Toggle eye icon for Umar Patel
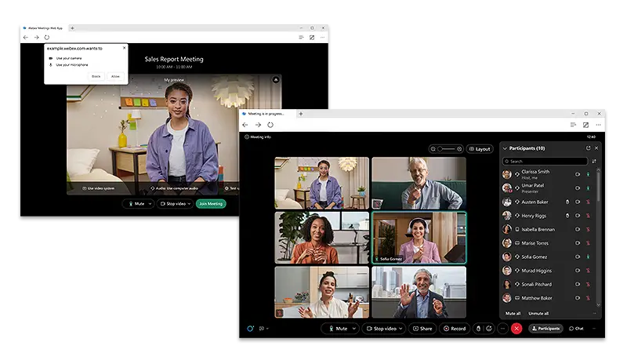The height and width of the screenshot is (353, 627). tap(578, 187)
